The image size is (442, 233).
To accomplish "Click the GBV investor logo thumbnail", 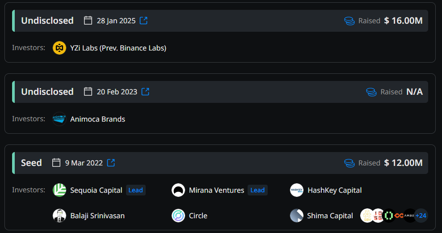I will click(367, 216).
